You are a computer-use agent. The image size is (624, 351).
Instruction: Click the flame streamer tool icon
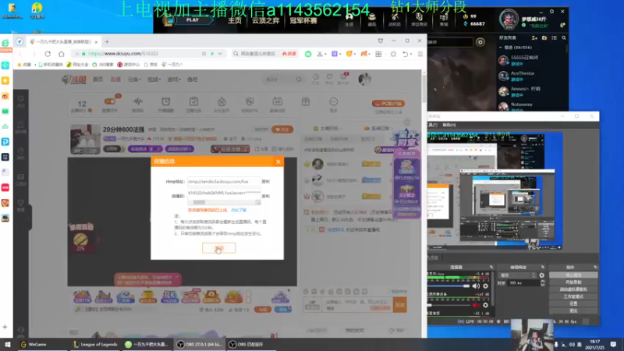click(x=222, y=102)
